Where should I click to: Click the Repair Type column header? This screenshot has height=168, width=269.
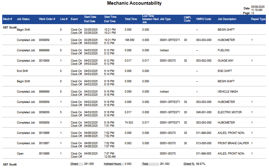pos(258,19)
